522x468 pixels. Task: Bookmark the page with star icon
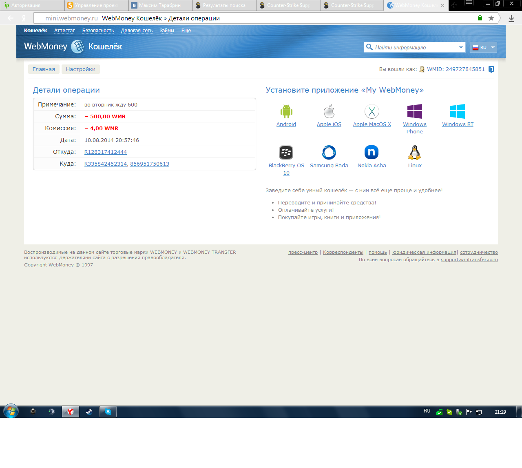tap(491, 18)
